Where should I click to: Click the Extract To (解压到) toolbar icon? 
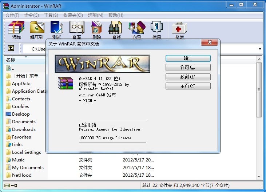[x=37, y=28]
